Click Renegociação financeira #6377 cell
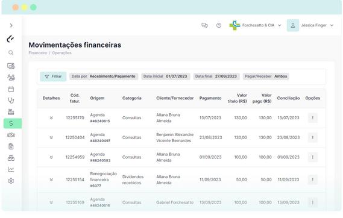 [104, 180]
